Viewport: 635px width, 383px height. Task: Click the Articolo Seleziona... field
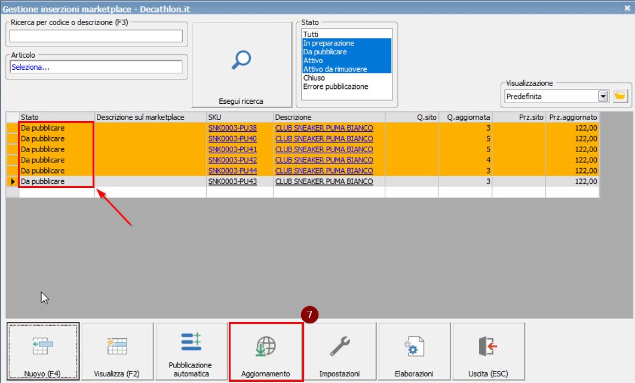pyautogui.click(x=96, y=67)
